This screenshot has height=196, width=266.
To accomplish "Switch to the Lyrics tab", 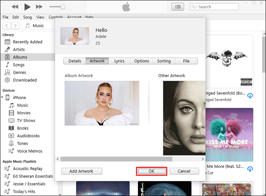I will pyautogui.click(x=119, y=61).
